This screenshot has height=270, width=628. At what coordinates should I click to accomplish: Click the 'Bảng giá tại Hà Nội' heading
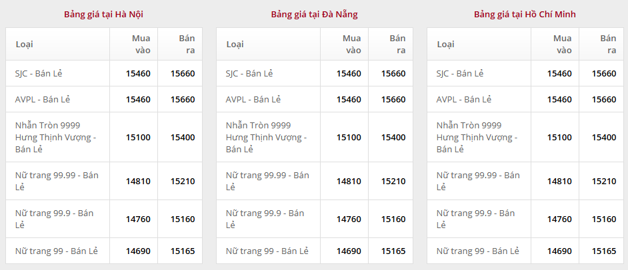click(103, 14)
